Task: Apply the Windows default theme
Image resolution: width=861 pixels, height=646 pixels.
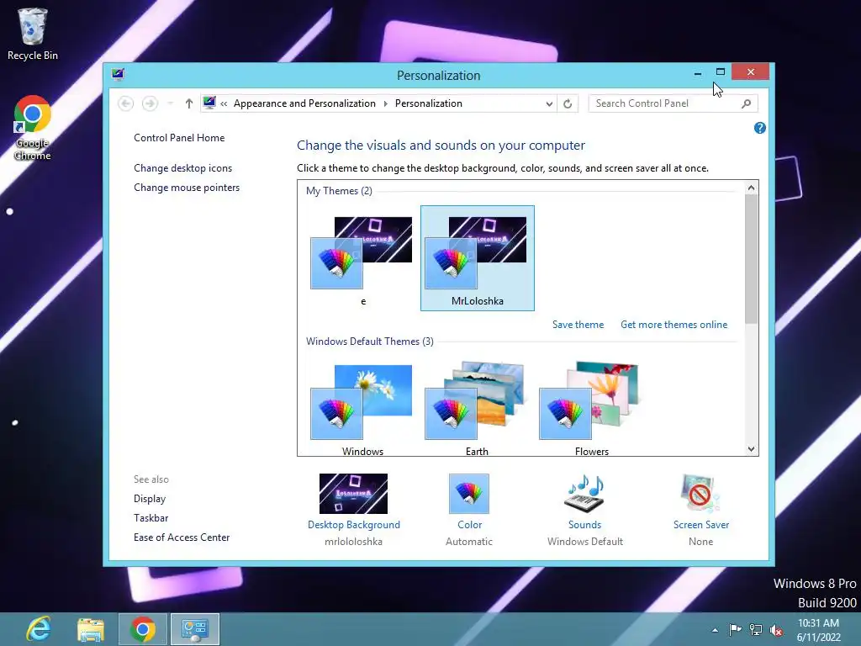Action: [363, 409]
